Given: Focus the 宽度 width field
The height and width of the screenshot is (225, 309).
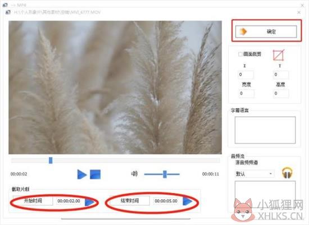Looking at the screenshot, I should click(246, 93).
